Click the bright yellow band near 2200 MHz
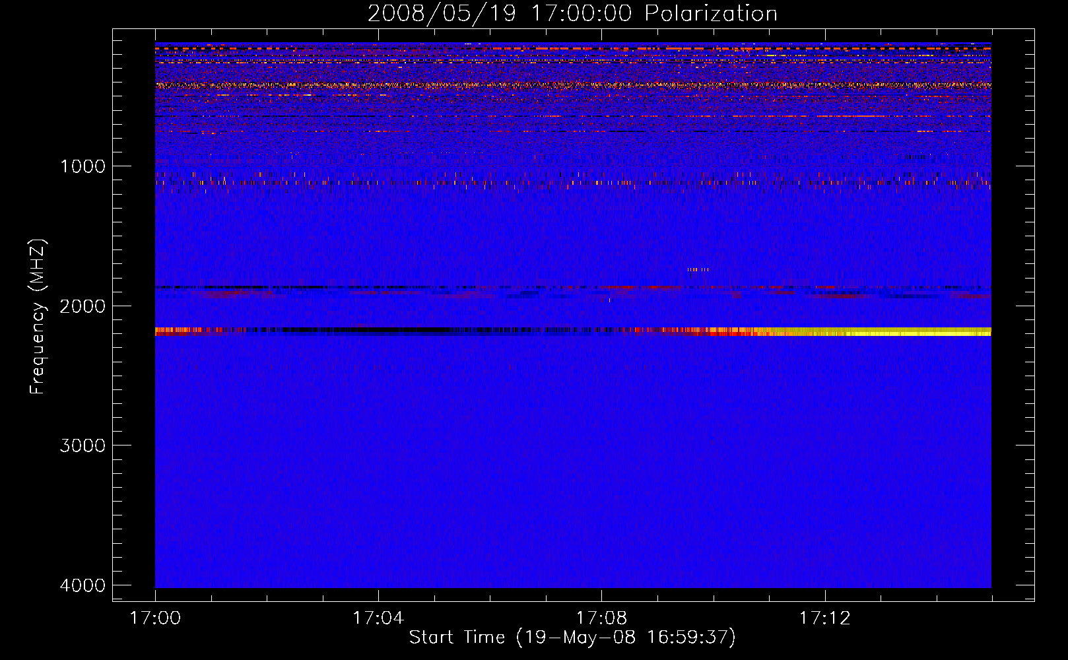Viewport: 1068px width, 660px height. tap(881, 331)
